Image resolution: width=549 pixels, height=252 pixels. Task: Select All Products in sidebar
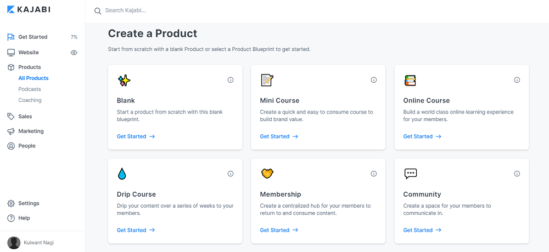click(x=33, y=78)
